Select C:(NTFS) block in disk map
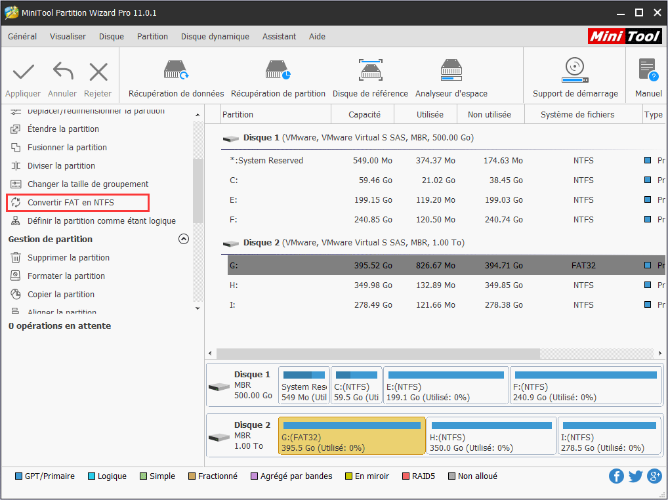Image resolution: width=668 pixels, height=500 pixels. click(356, 385)
